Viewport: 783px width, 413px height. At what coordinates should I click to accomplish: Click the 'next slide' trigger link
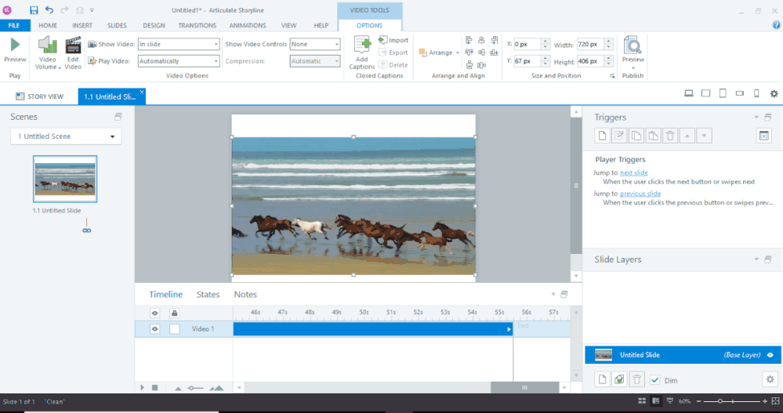click(x=634, y=172)
